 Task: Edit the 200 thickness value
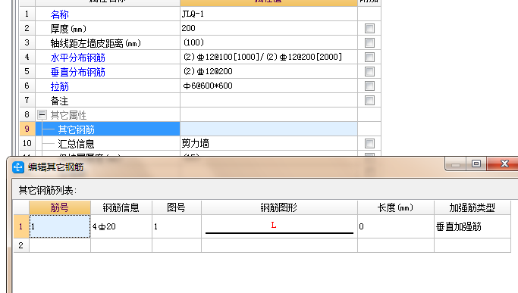pyautogui.click(x=268, y=28)
